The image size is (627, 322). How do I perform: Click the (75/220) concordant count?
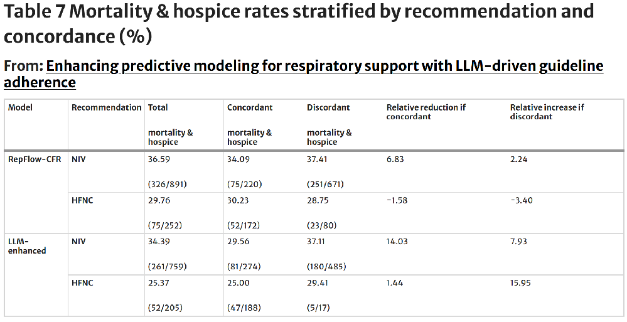pos(245,184)
